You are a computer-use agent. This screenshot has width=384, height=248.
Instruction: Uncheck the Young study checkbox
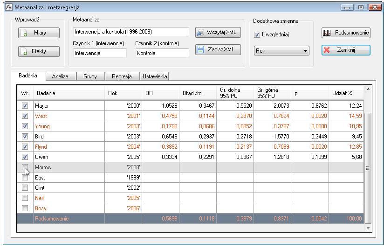tap(25, 126)
